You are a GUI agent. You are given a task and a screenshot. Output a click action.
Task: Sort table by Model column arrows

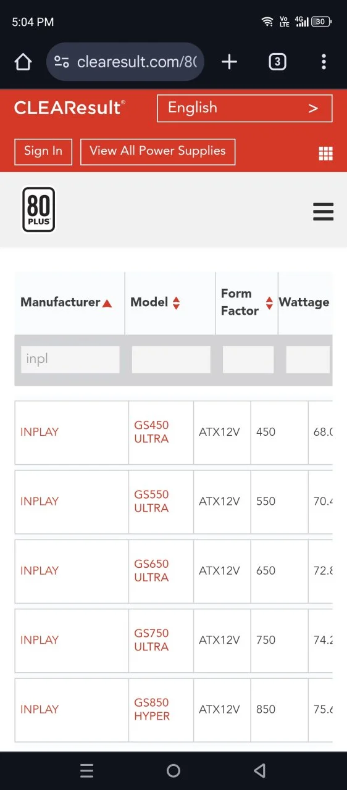click(177, 303)
